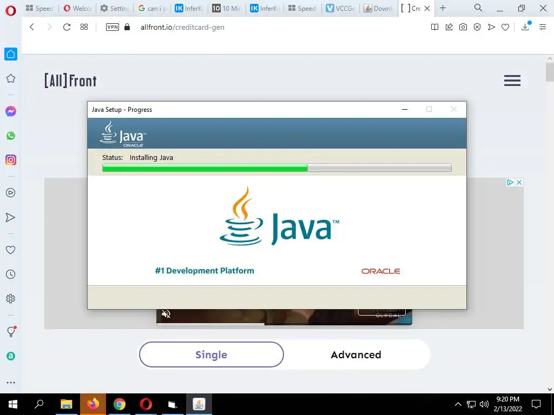Open a new tab with plus button

(443, 8)
